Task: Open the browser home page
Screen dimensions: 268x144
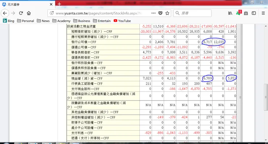Action: pos(29,13)
